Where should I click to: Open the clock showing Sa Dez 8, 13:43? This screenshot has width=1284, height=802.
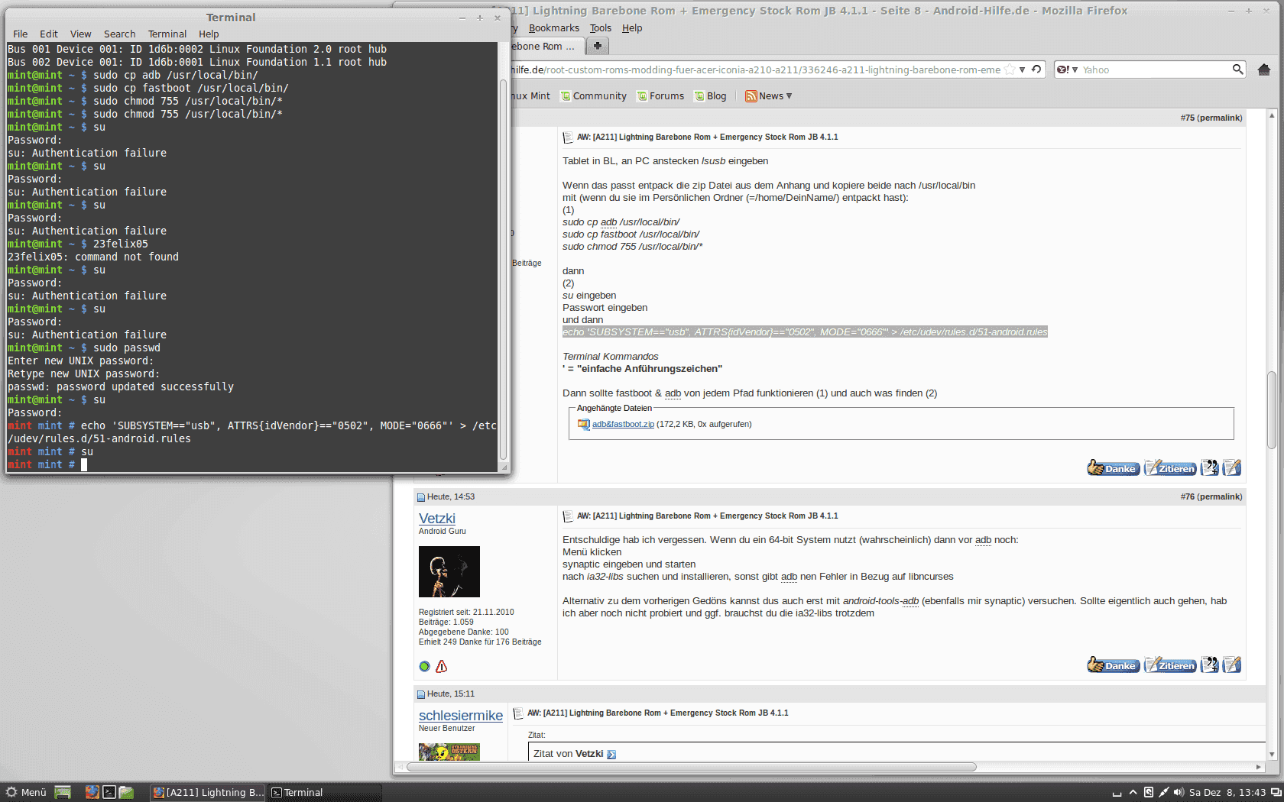pos(1227,792)
